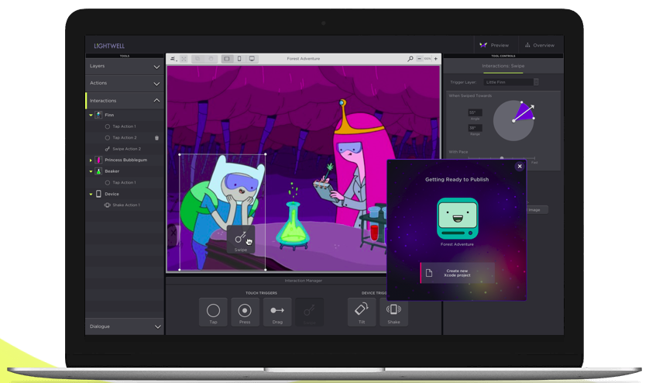The height and width of the screenshot is (383, 649).
Task: Select Finn's Tap Action 1
Action: coord(124,126)
